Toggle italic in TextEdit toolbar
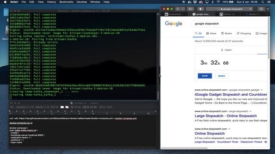Viewport: 275px width, 154px height. [76, 107]
